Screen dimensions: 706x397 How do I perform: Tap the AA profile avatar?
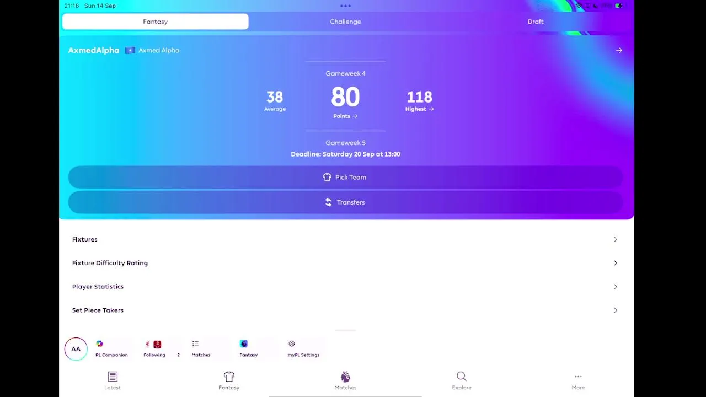(x=76, y=349)
